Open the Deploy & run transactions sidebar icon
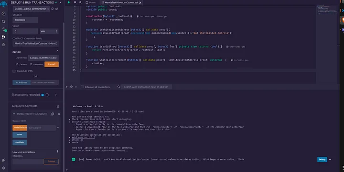Image resolution: width=344 pixels, height=172 pixels. (3, 37)
